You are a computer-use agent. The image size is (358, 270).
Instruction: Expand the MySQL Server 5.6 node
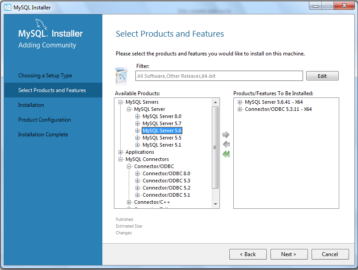138,131
